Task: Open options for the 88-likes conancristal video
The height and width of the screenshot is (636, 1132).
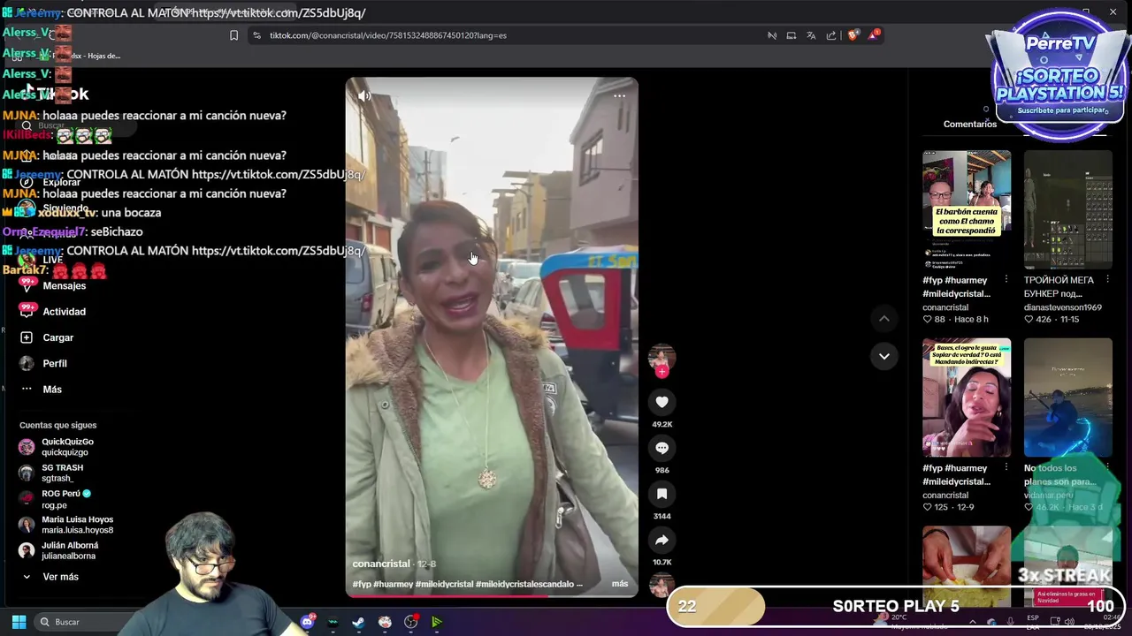Action: pyautogui.click(x=1006, y=280)
